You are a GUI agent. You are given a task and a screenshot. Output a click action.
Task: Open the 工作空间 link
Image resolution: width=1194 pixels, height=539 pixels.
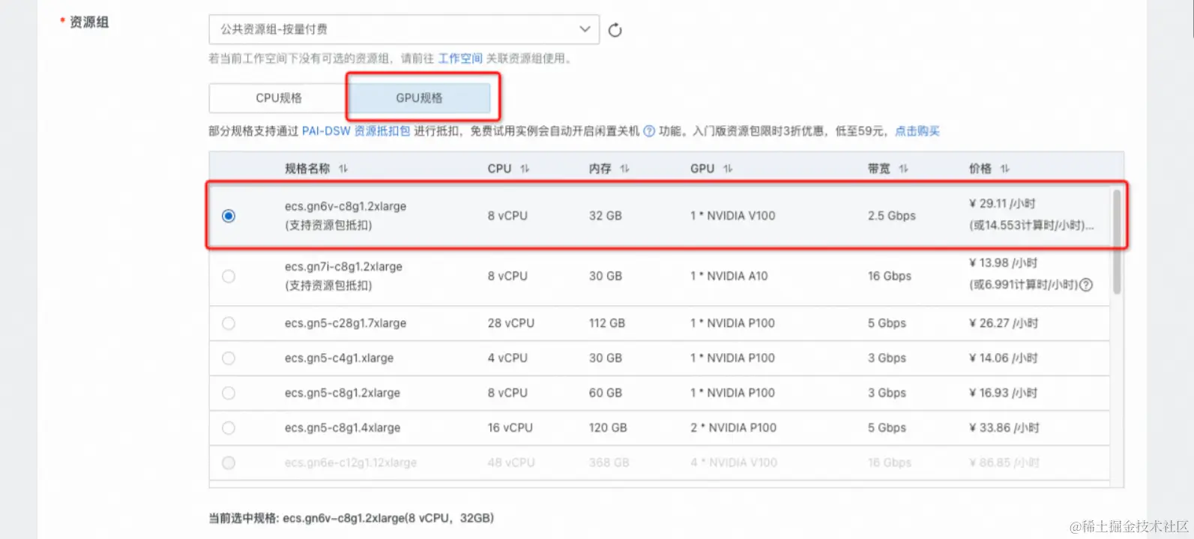460,58
